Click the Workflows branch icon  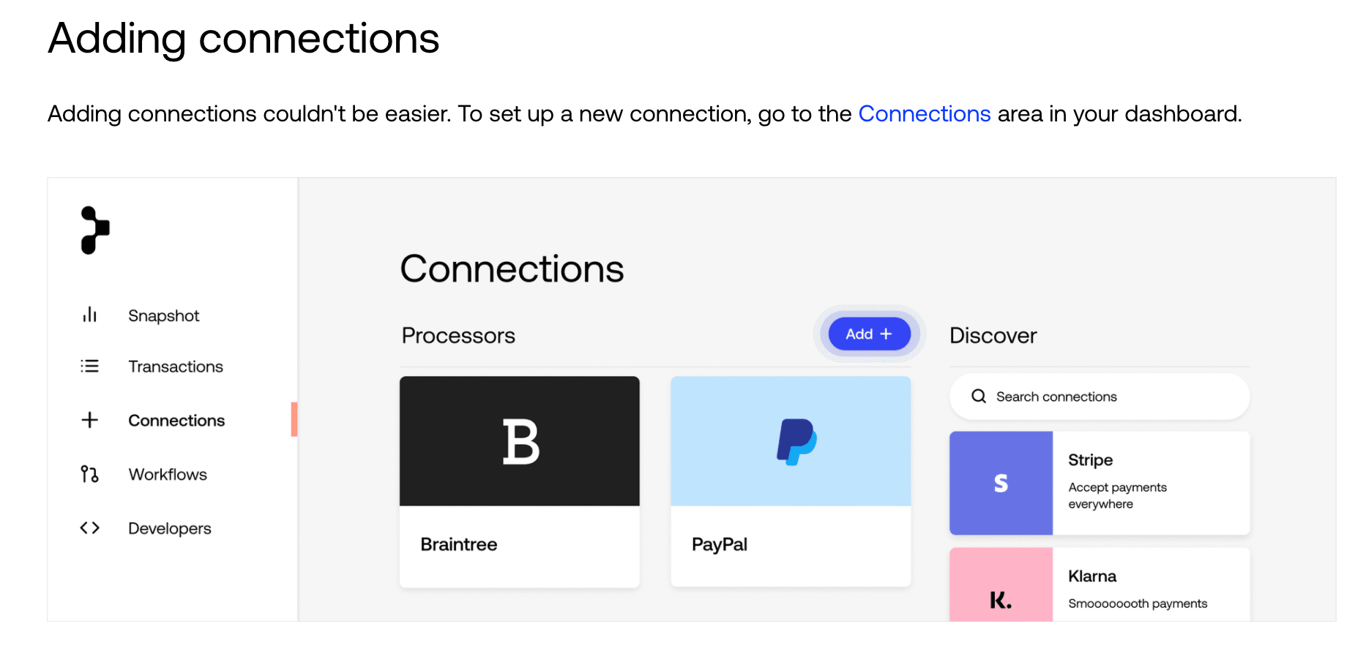89,474
